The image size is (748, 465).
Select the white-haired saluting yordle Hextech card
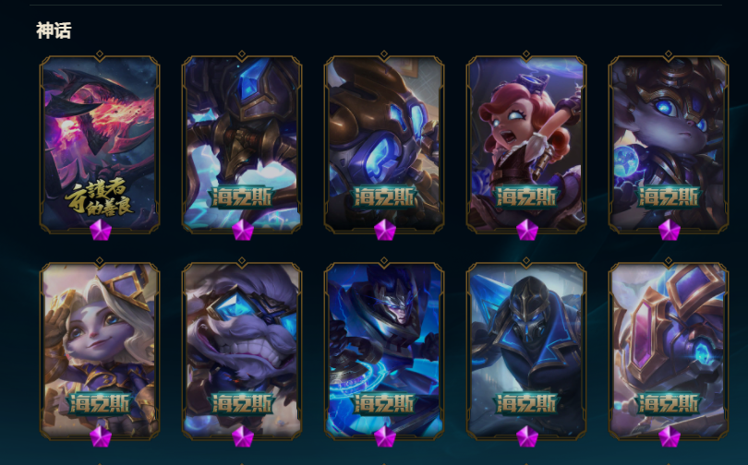coord(100,350)
